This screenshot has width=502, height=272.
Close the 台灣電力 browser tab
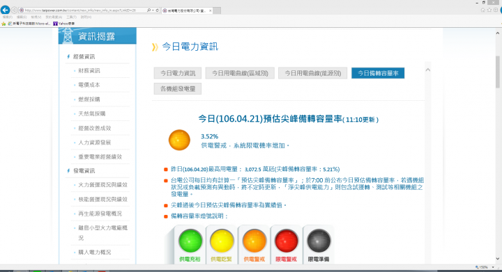pos(211,10)
